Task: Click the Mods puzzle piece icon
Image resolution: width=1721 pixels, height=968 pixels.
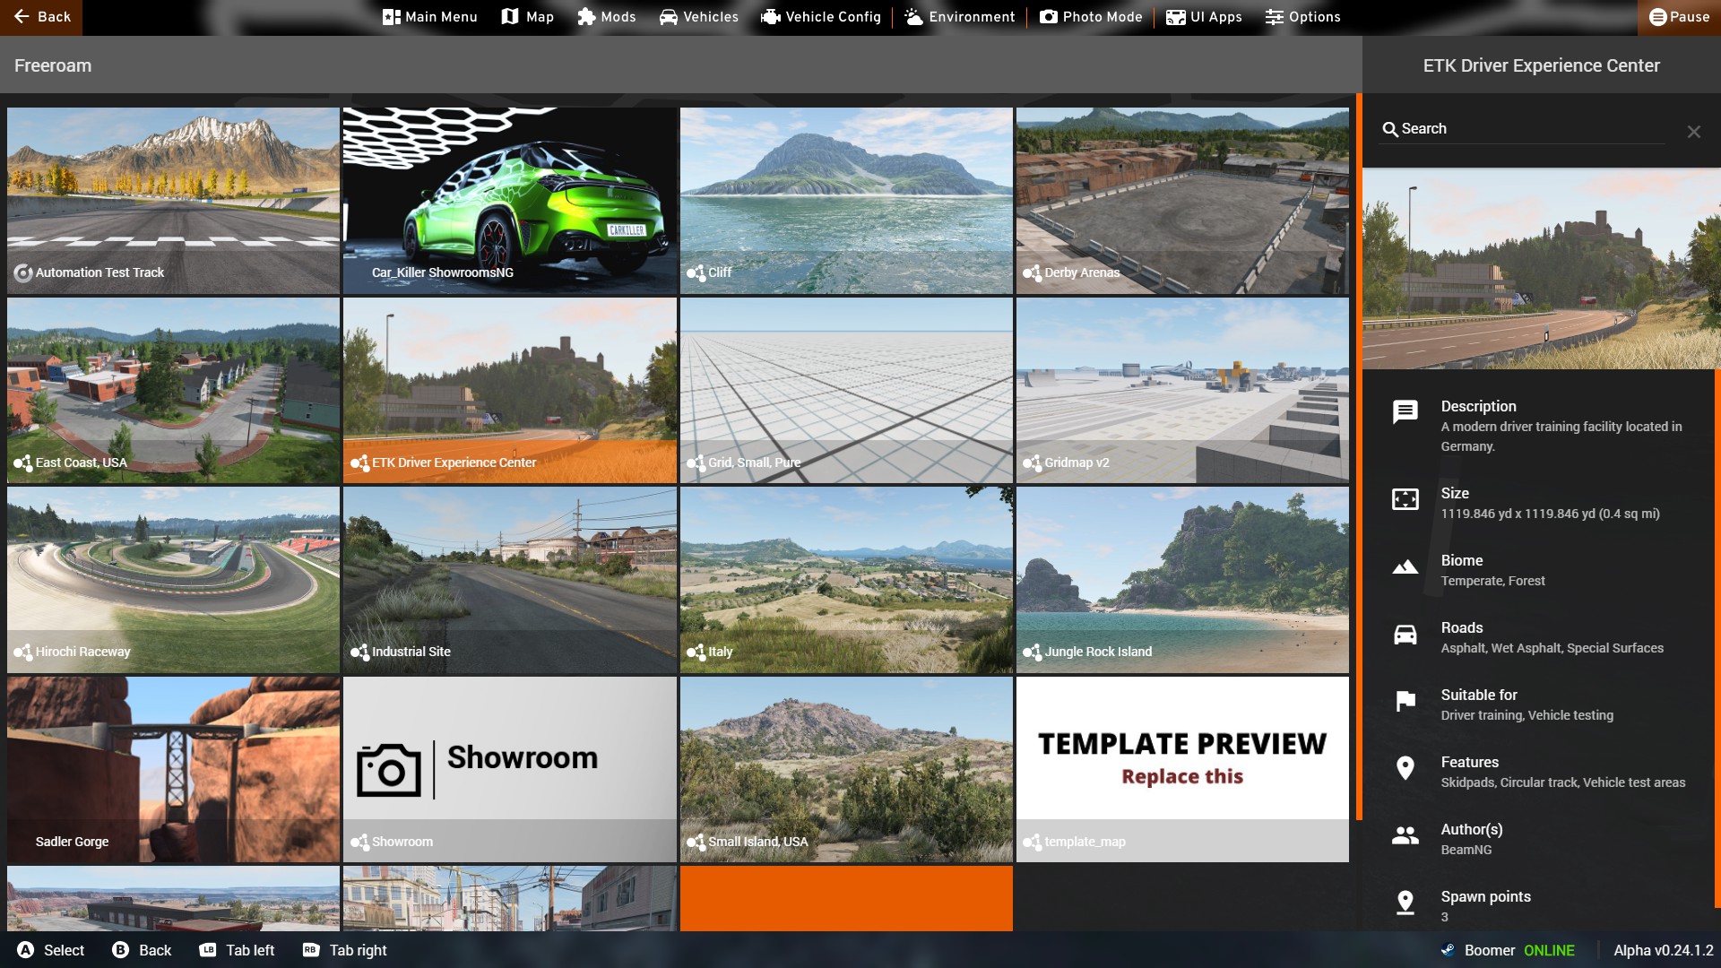Action: [x=586, y=17]
